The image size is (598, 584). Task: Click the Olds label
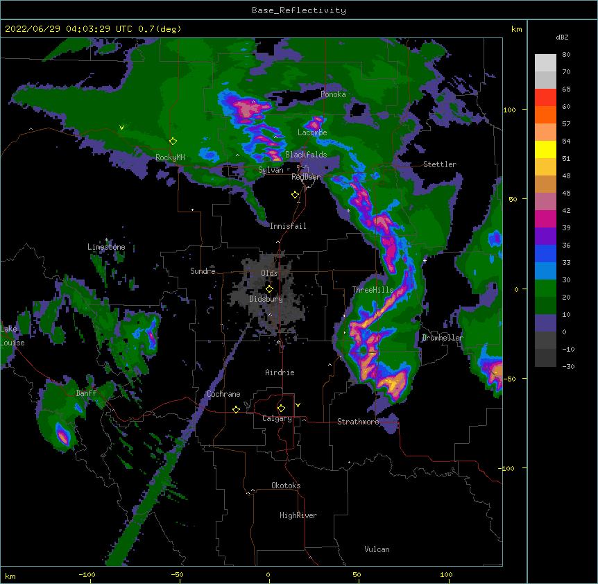(x=269, y=273)
